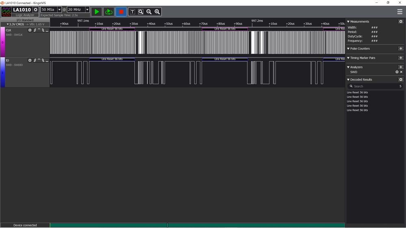406x228 pixels.
Task: Collapse the Analyzers section
Action: [x=348, y=67]
